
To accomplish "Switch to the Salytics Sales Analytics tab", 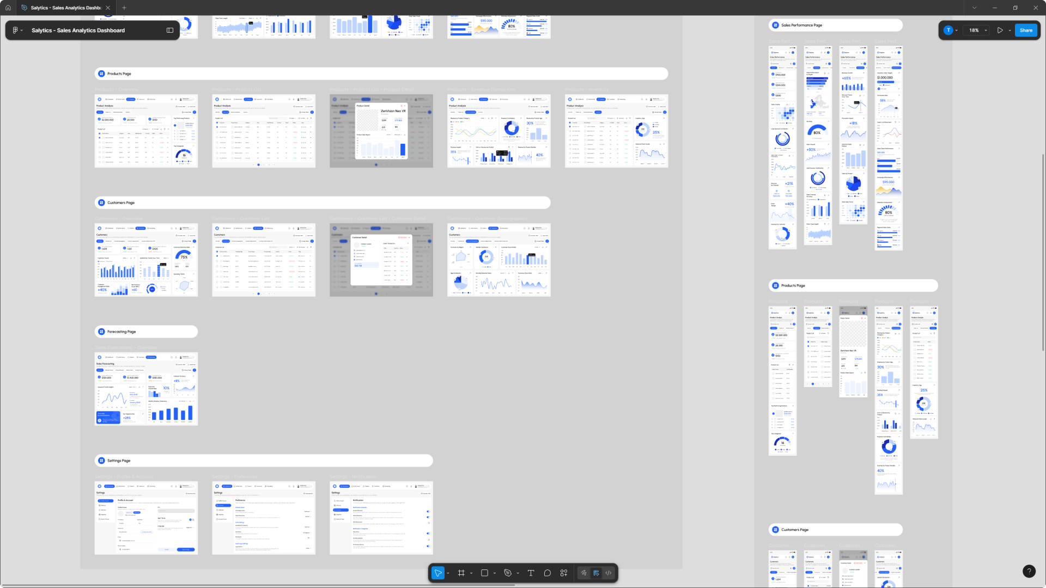I will coord(60,8).
